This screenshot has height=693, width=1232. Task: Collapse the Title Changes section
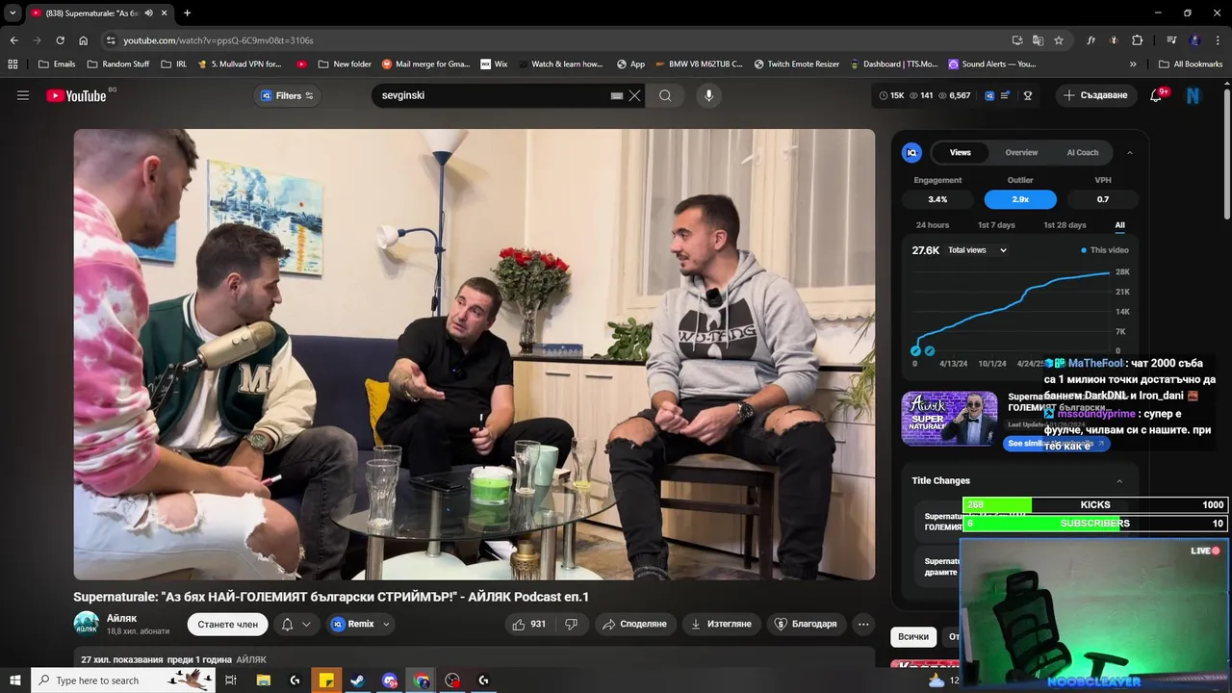(1119, 481)
